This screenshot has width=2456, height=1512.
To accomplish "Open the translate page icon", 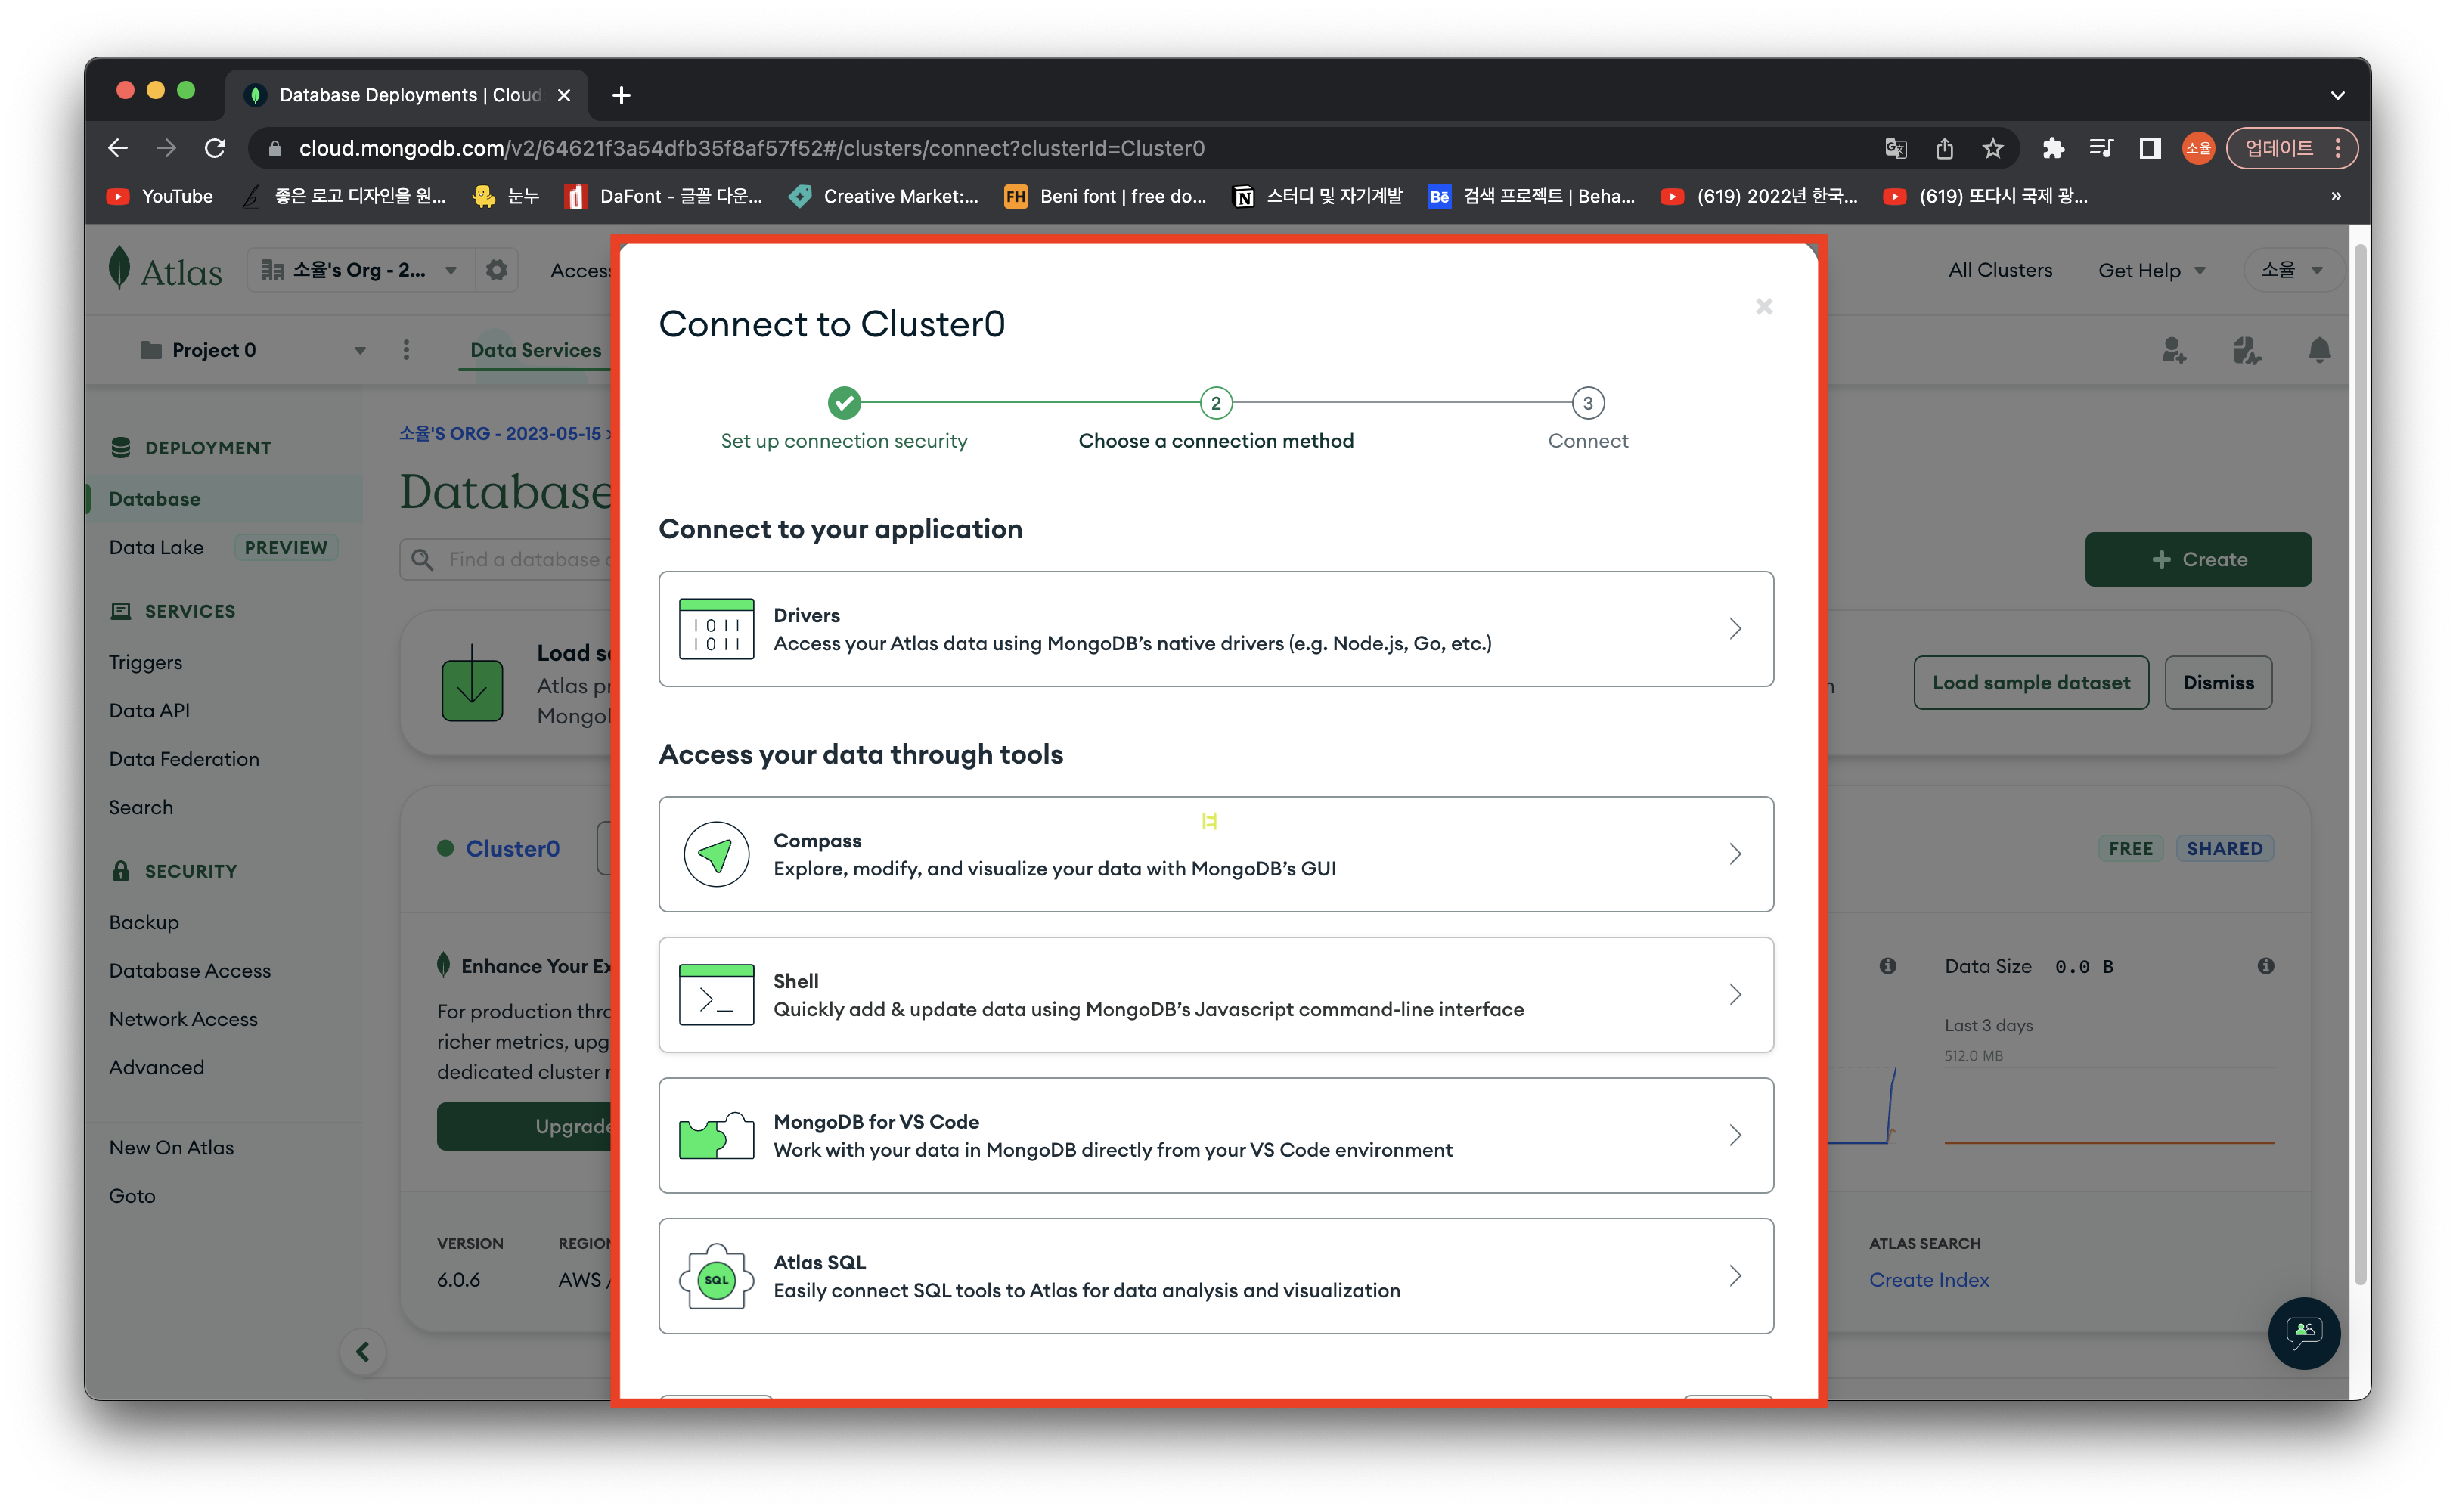I will [x=1894, y=148].
